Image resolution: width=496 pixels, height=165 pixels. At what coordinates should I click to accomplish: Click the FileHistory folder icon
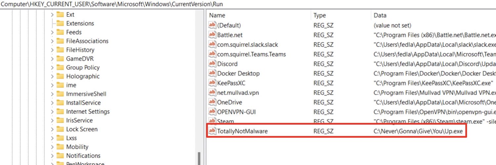click(60, 50)
